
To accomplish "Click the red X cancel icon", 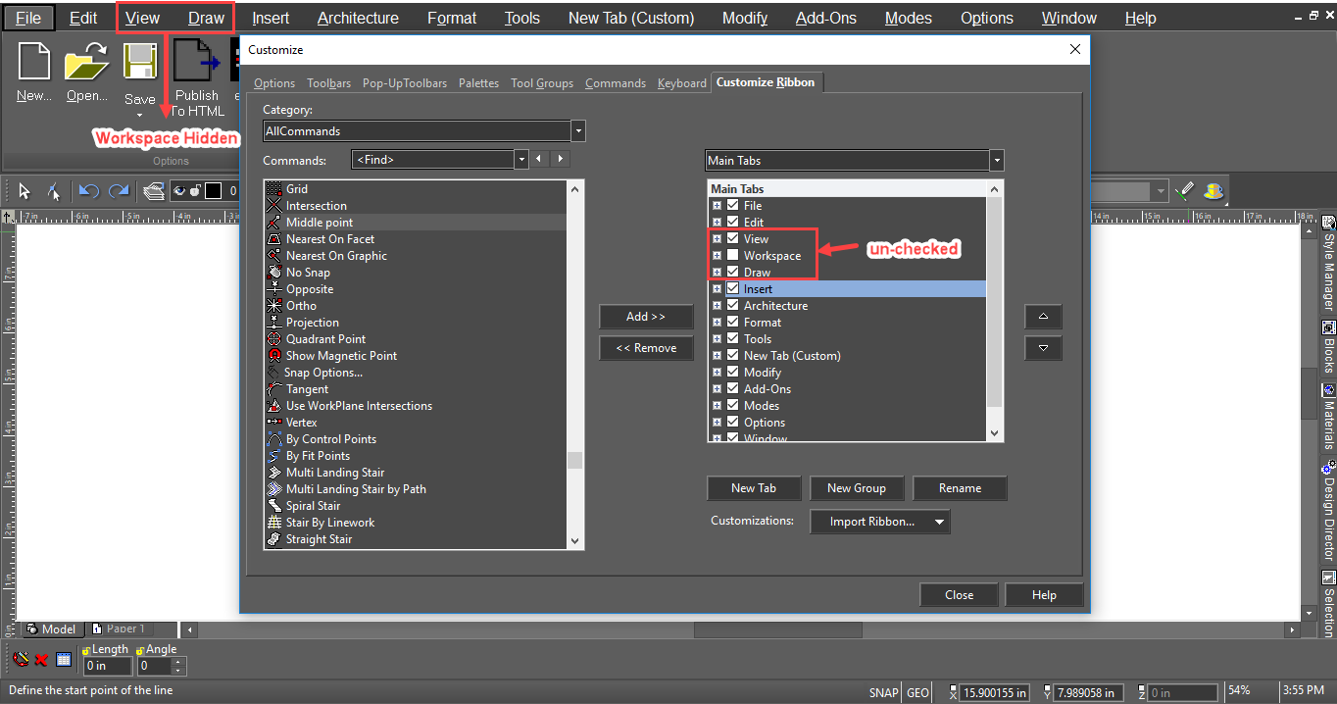I will pyautogui.click(x=41, y=660).
